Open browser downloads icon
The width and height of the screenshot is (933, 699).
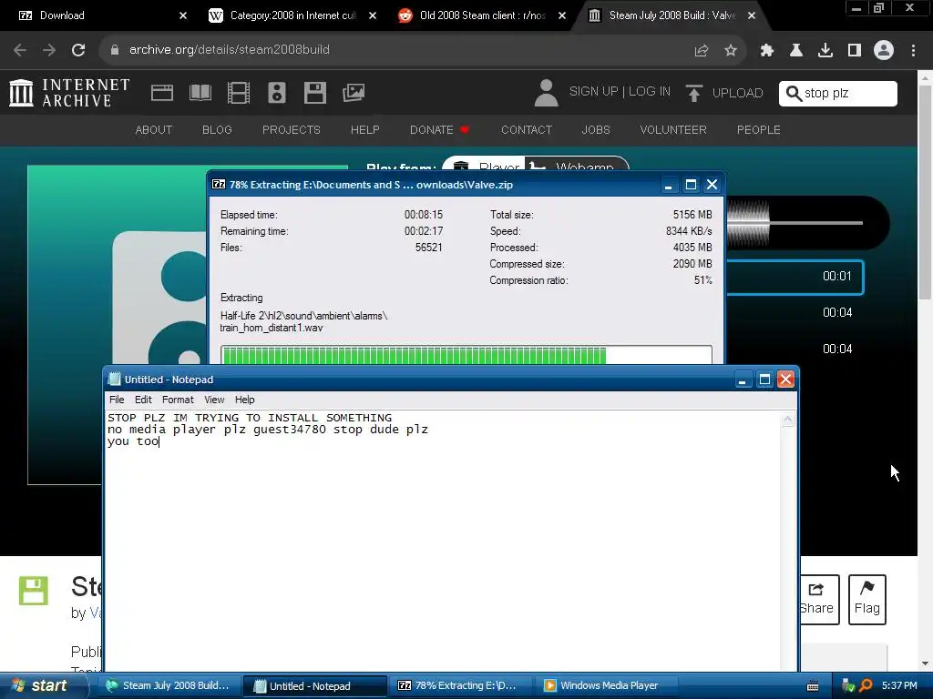click(825, 51)
